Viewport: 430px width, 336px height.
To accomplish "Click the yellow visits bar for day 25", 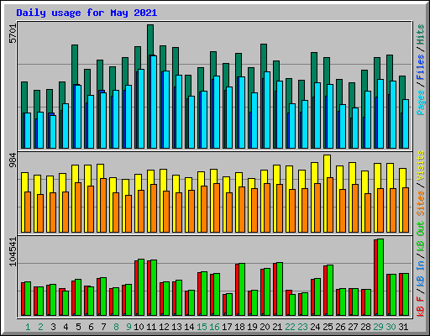I will pos(327,166).
